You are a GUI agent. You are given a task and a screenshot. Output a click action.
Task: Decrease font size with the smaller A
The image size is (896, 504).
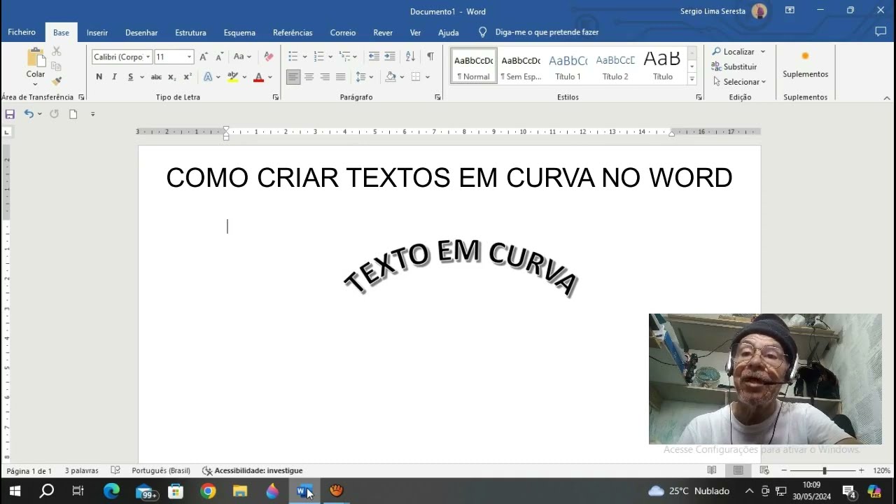219,57
